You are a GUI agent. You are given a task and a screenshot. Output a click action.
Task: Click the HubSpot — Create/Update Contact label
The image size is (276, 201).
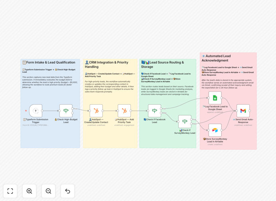(x=96, y=121)
